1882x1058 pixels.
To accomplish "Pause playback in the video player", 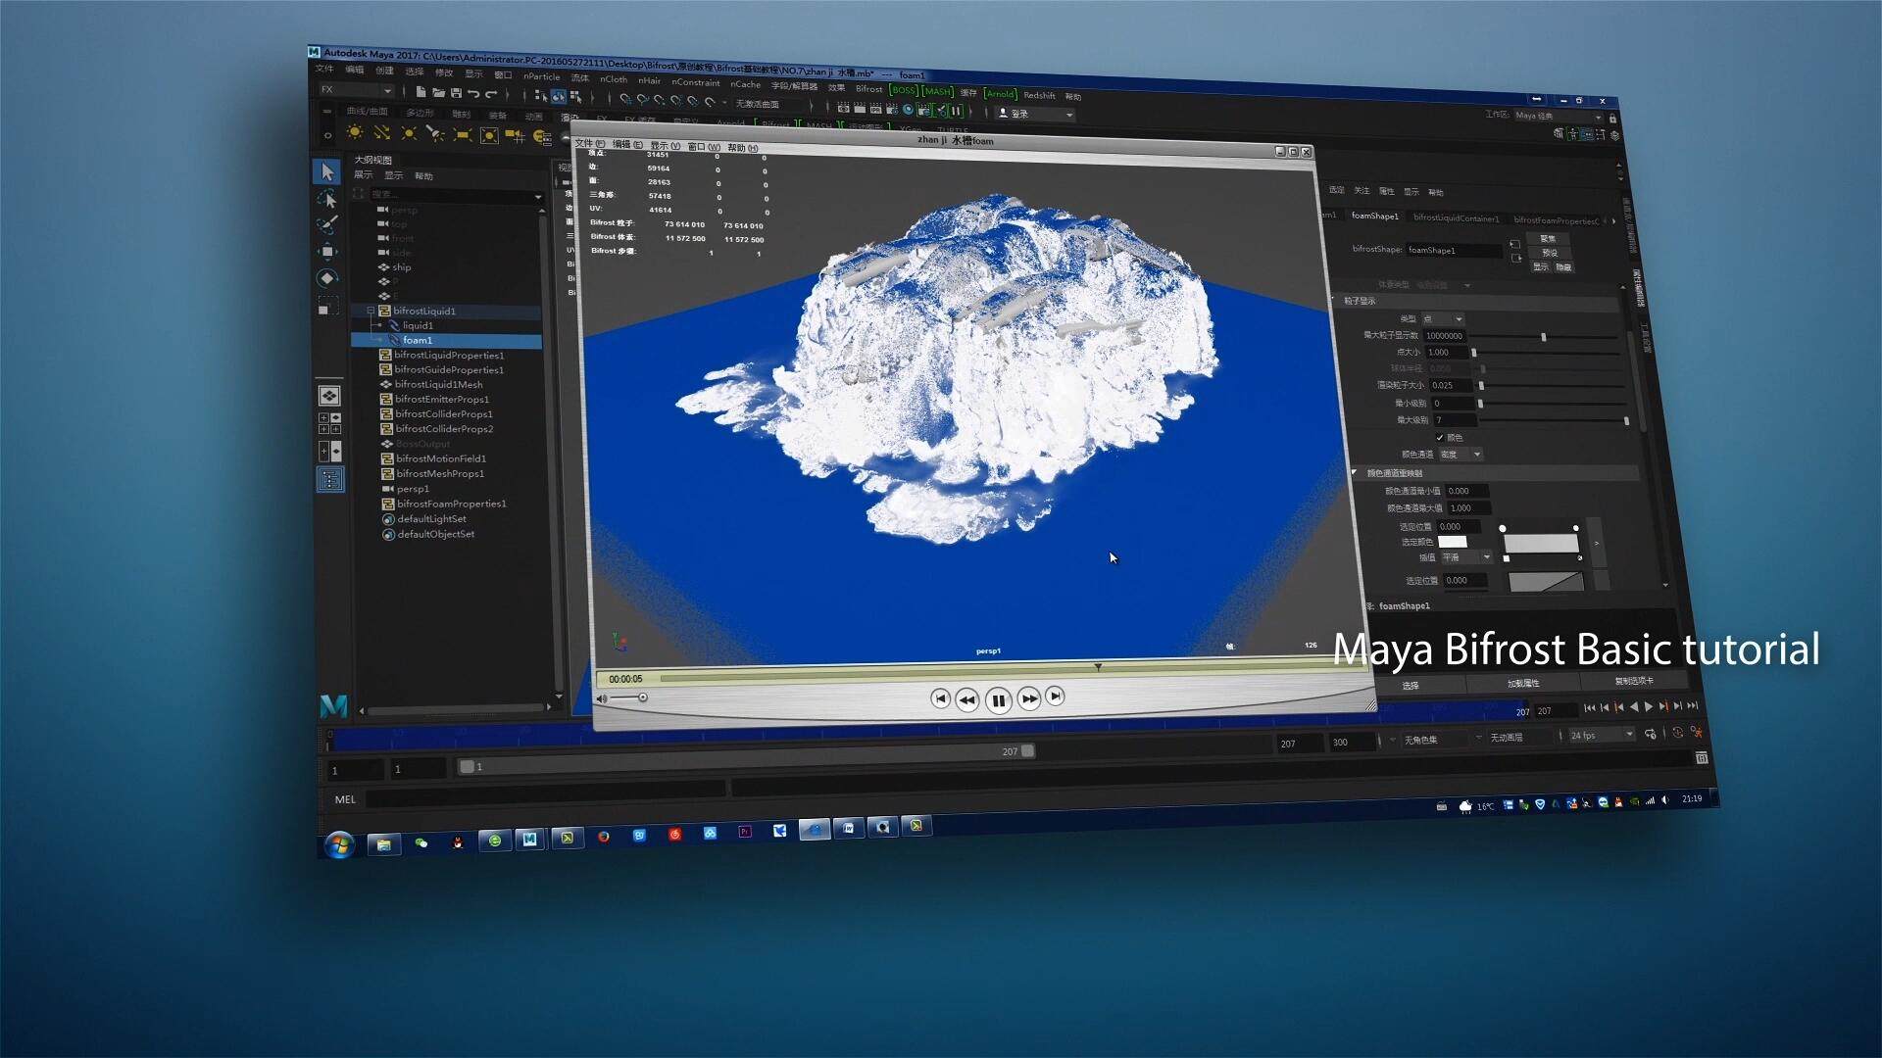I will click(998, 700).
